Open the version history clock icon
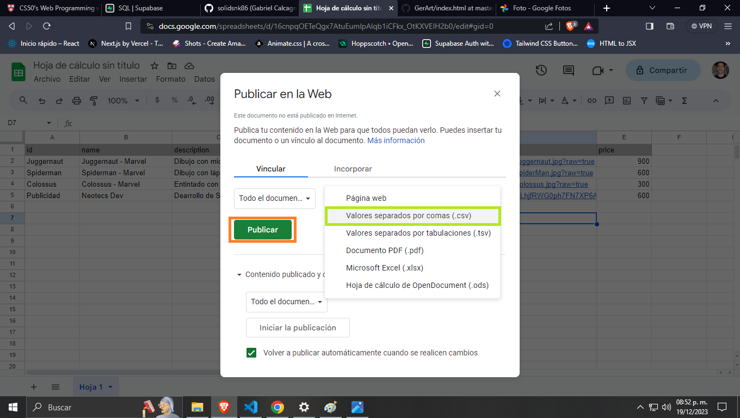 pos(541,70)
